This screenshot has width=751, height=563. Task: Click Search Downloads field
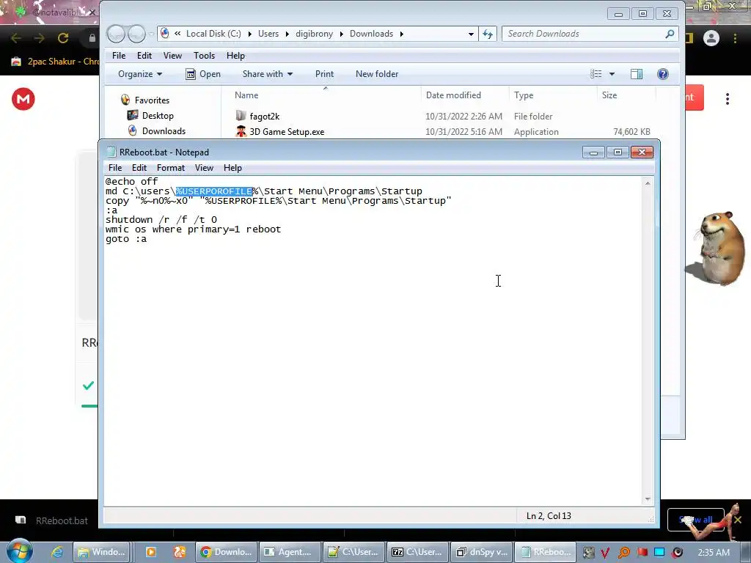(590, 34)
